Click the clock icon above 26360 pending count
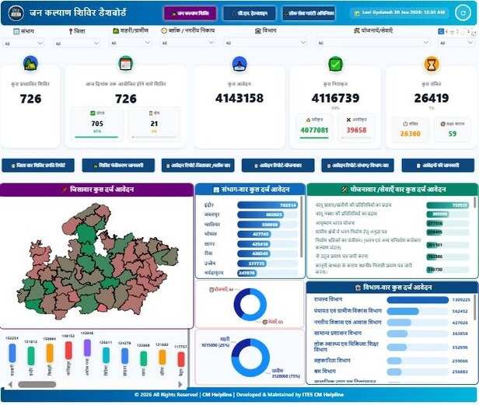This screenshot has width=479, height=405. click(405, 124)
